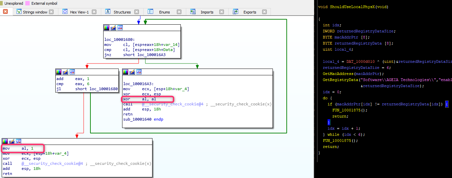Click the color palette icon on the 'add eax, 1' node
The height and width of the screenshot is (178, 452).
(59, 72)
